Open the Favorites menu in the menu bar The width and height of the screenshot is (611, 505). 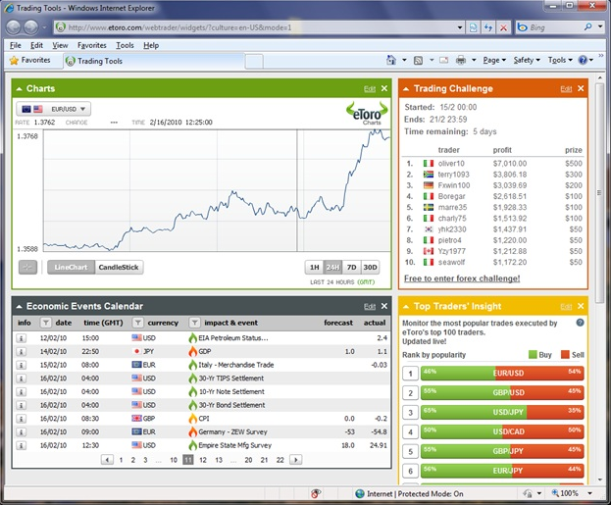click(x=92, y=45)
